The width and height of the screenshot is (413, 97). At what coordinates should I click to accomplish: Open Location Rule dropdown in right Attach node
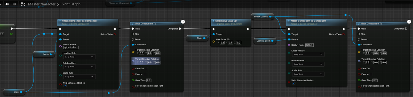pyautogui.click(x=308, y=54)
